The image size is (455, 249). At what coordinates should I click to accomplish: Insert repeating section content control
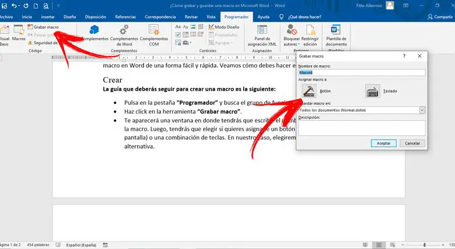(x=178, y=43)
